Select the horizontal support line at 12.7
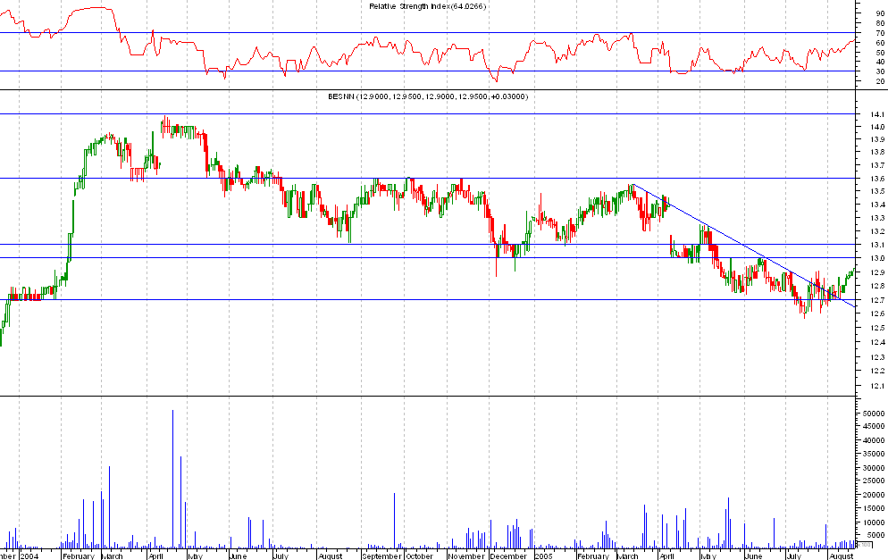This screenshot has width=888, height=560. pos(428,300)
